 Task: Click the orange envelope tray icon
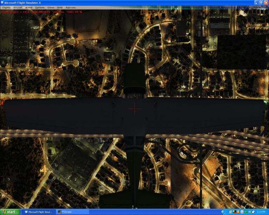click(x=238, y=212)
